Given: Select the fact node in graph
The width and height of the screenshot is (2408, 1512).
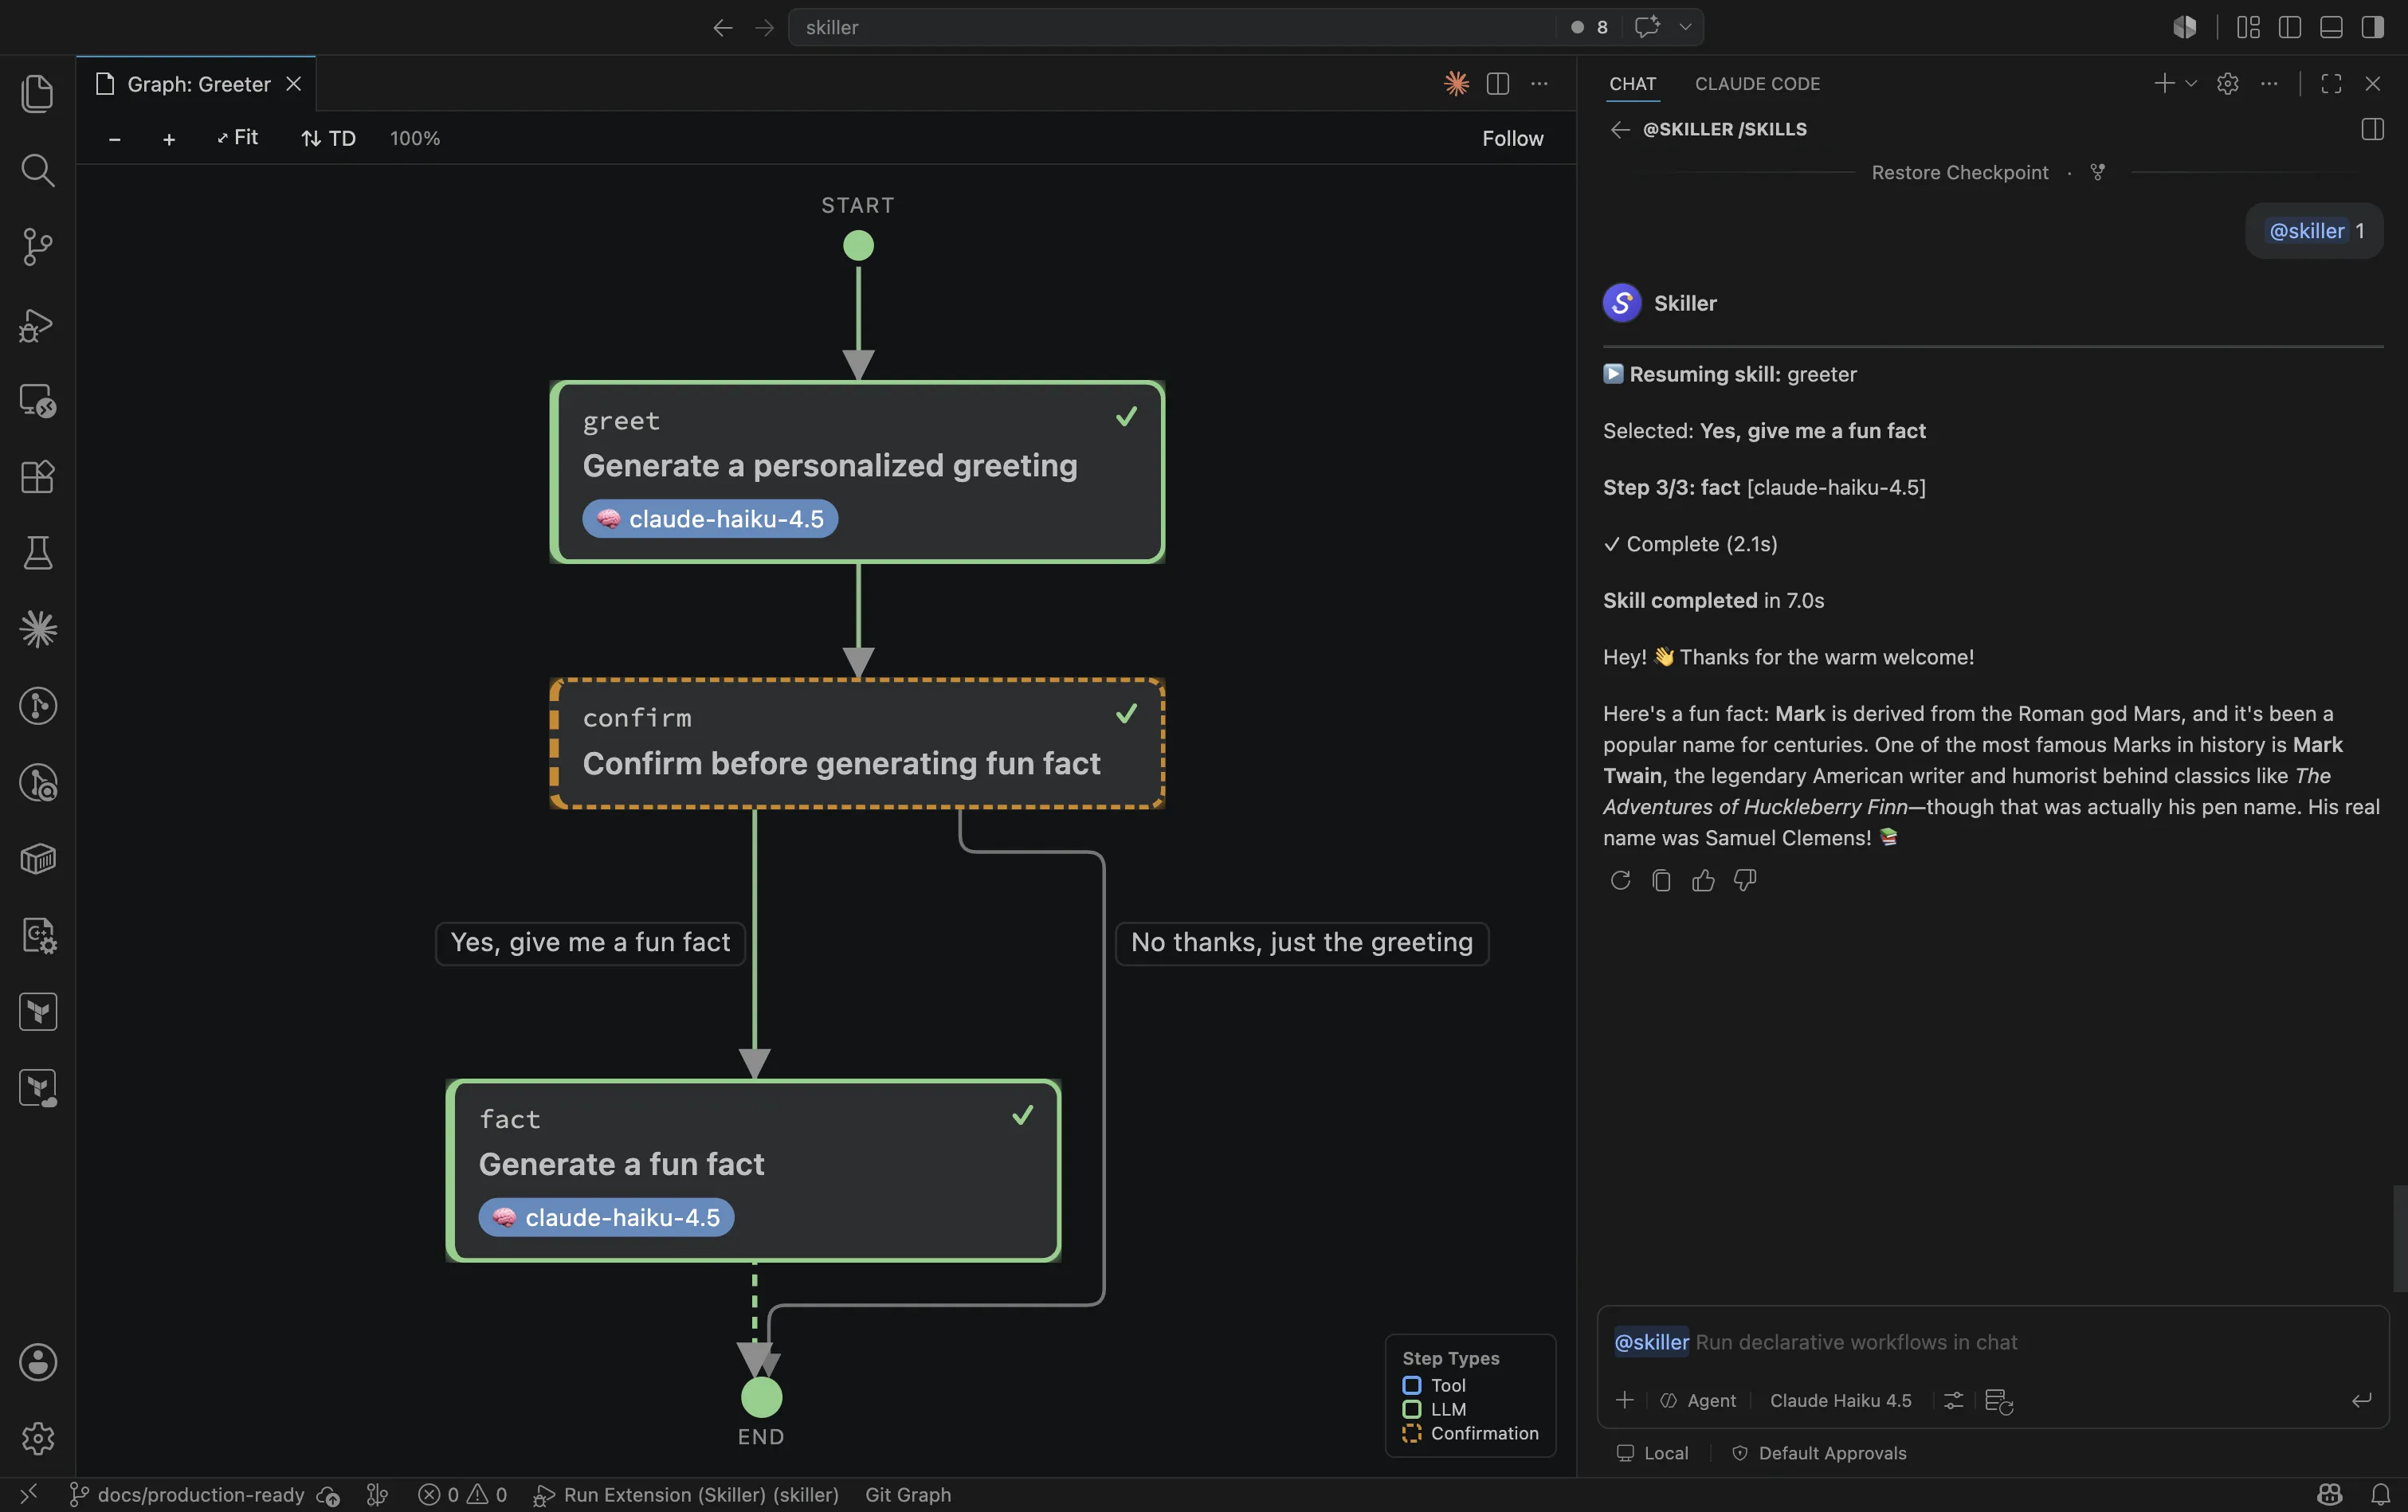Looking at the screenshot, I should click(753, 1170).
